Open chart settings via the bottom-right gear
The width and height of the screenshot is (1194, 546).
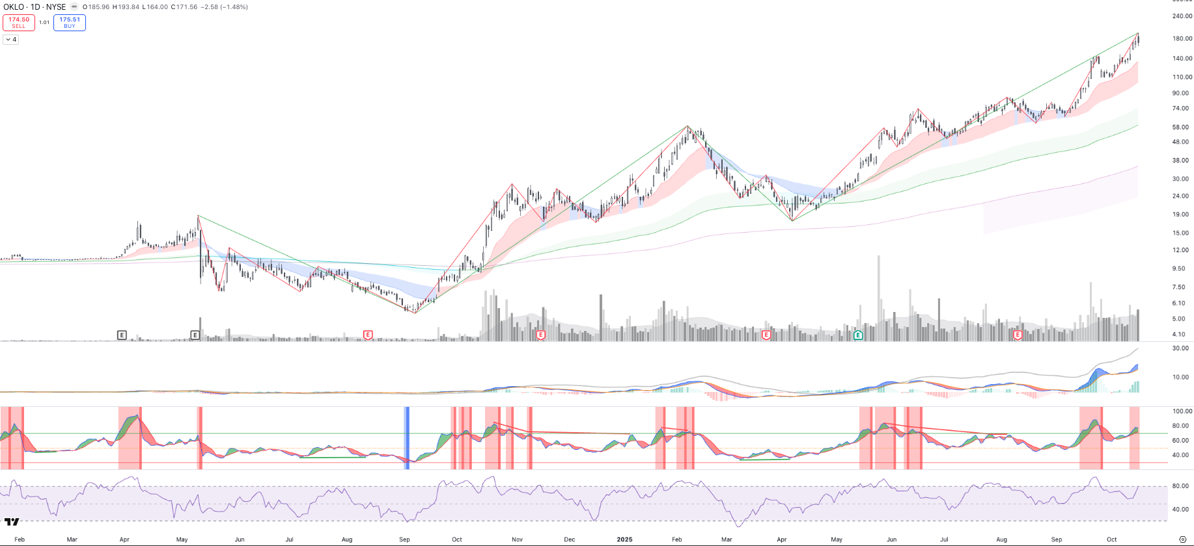[1183, 539]
